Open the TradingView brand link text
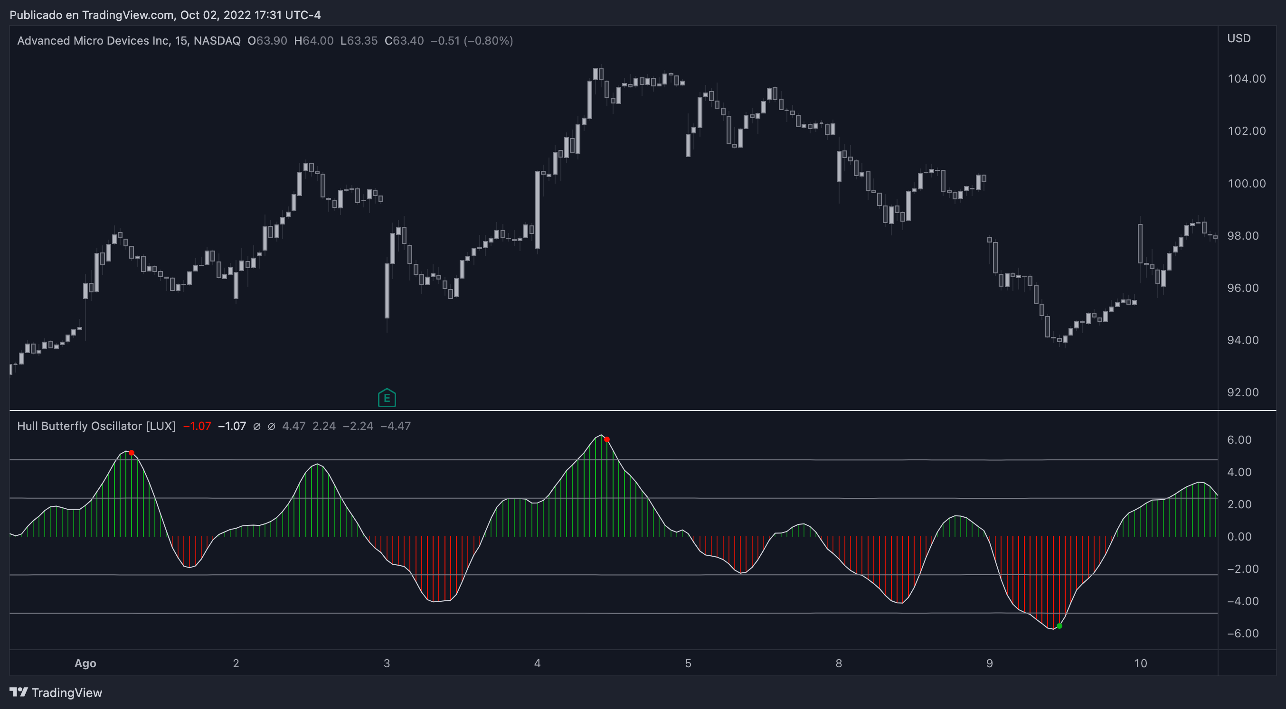 67,692
